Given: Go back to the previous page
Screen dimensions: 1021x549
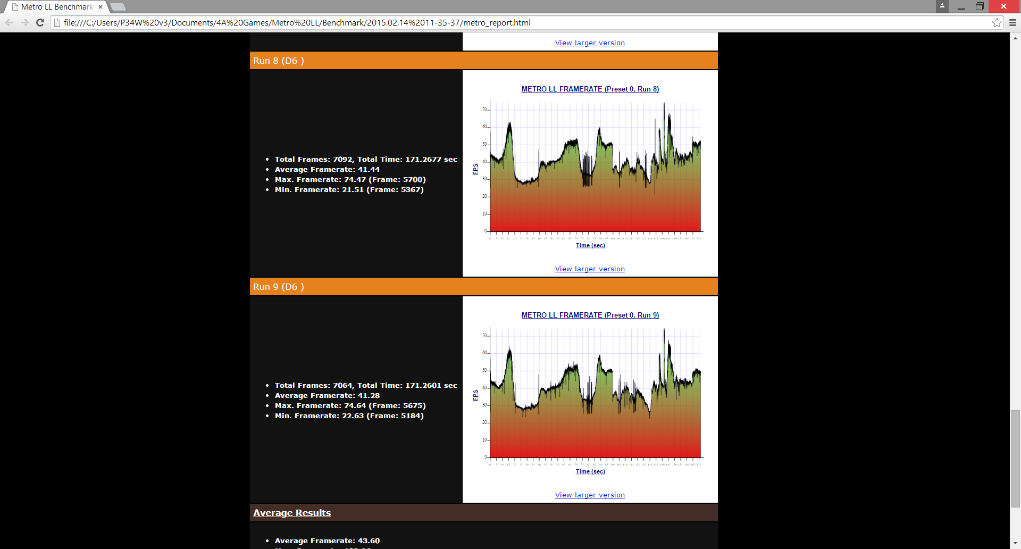Looking at the screenshot, I should click(9, 22).
